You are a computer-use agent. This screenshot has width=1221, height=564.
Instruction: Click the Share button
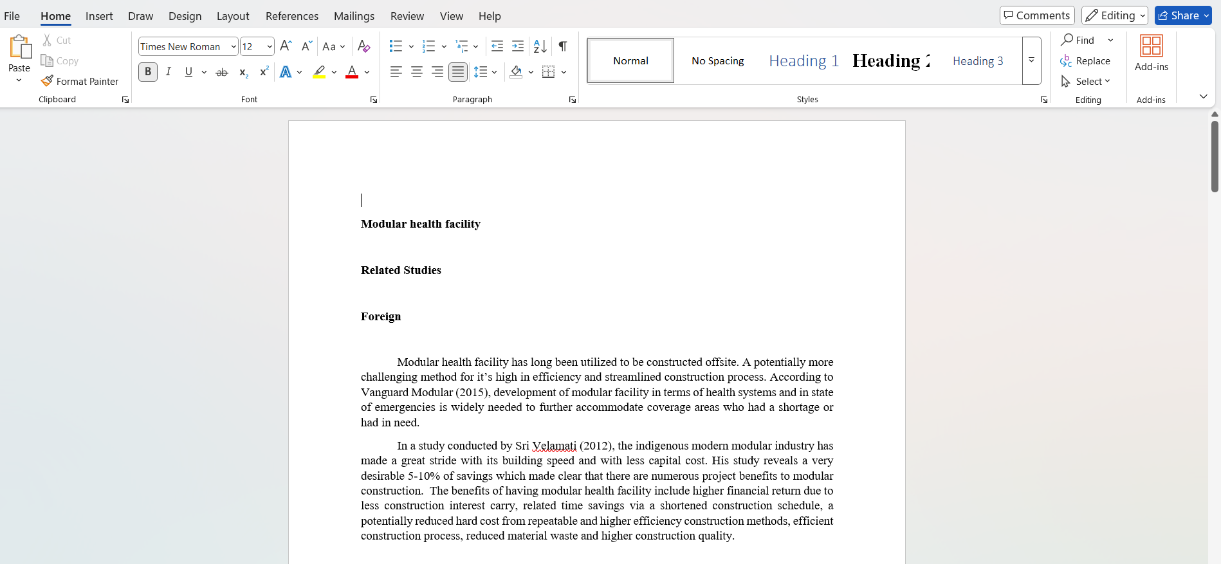click(x=1183, y=15)
